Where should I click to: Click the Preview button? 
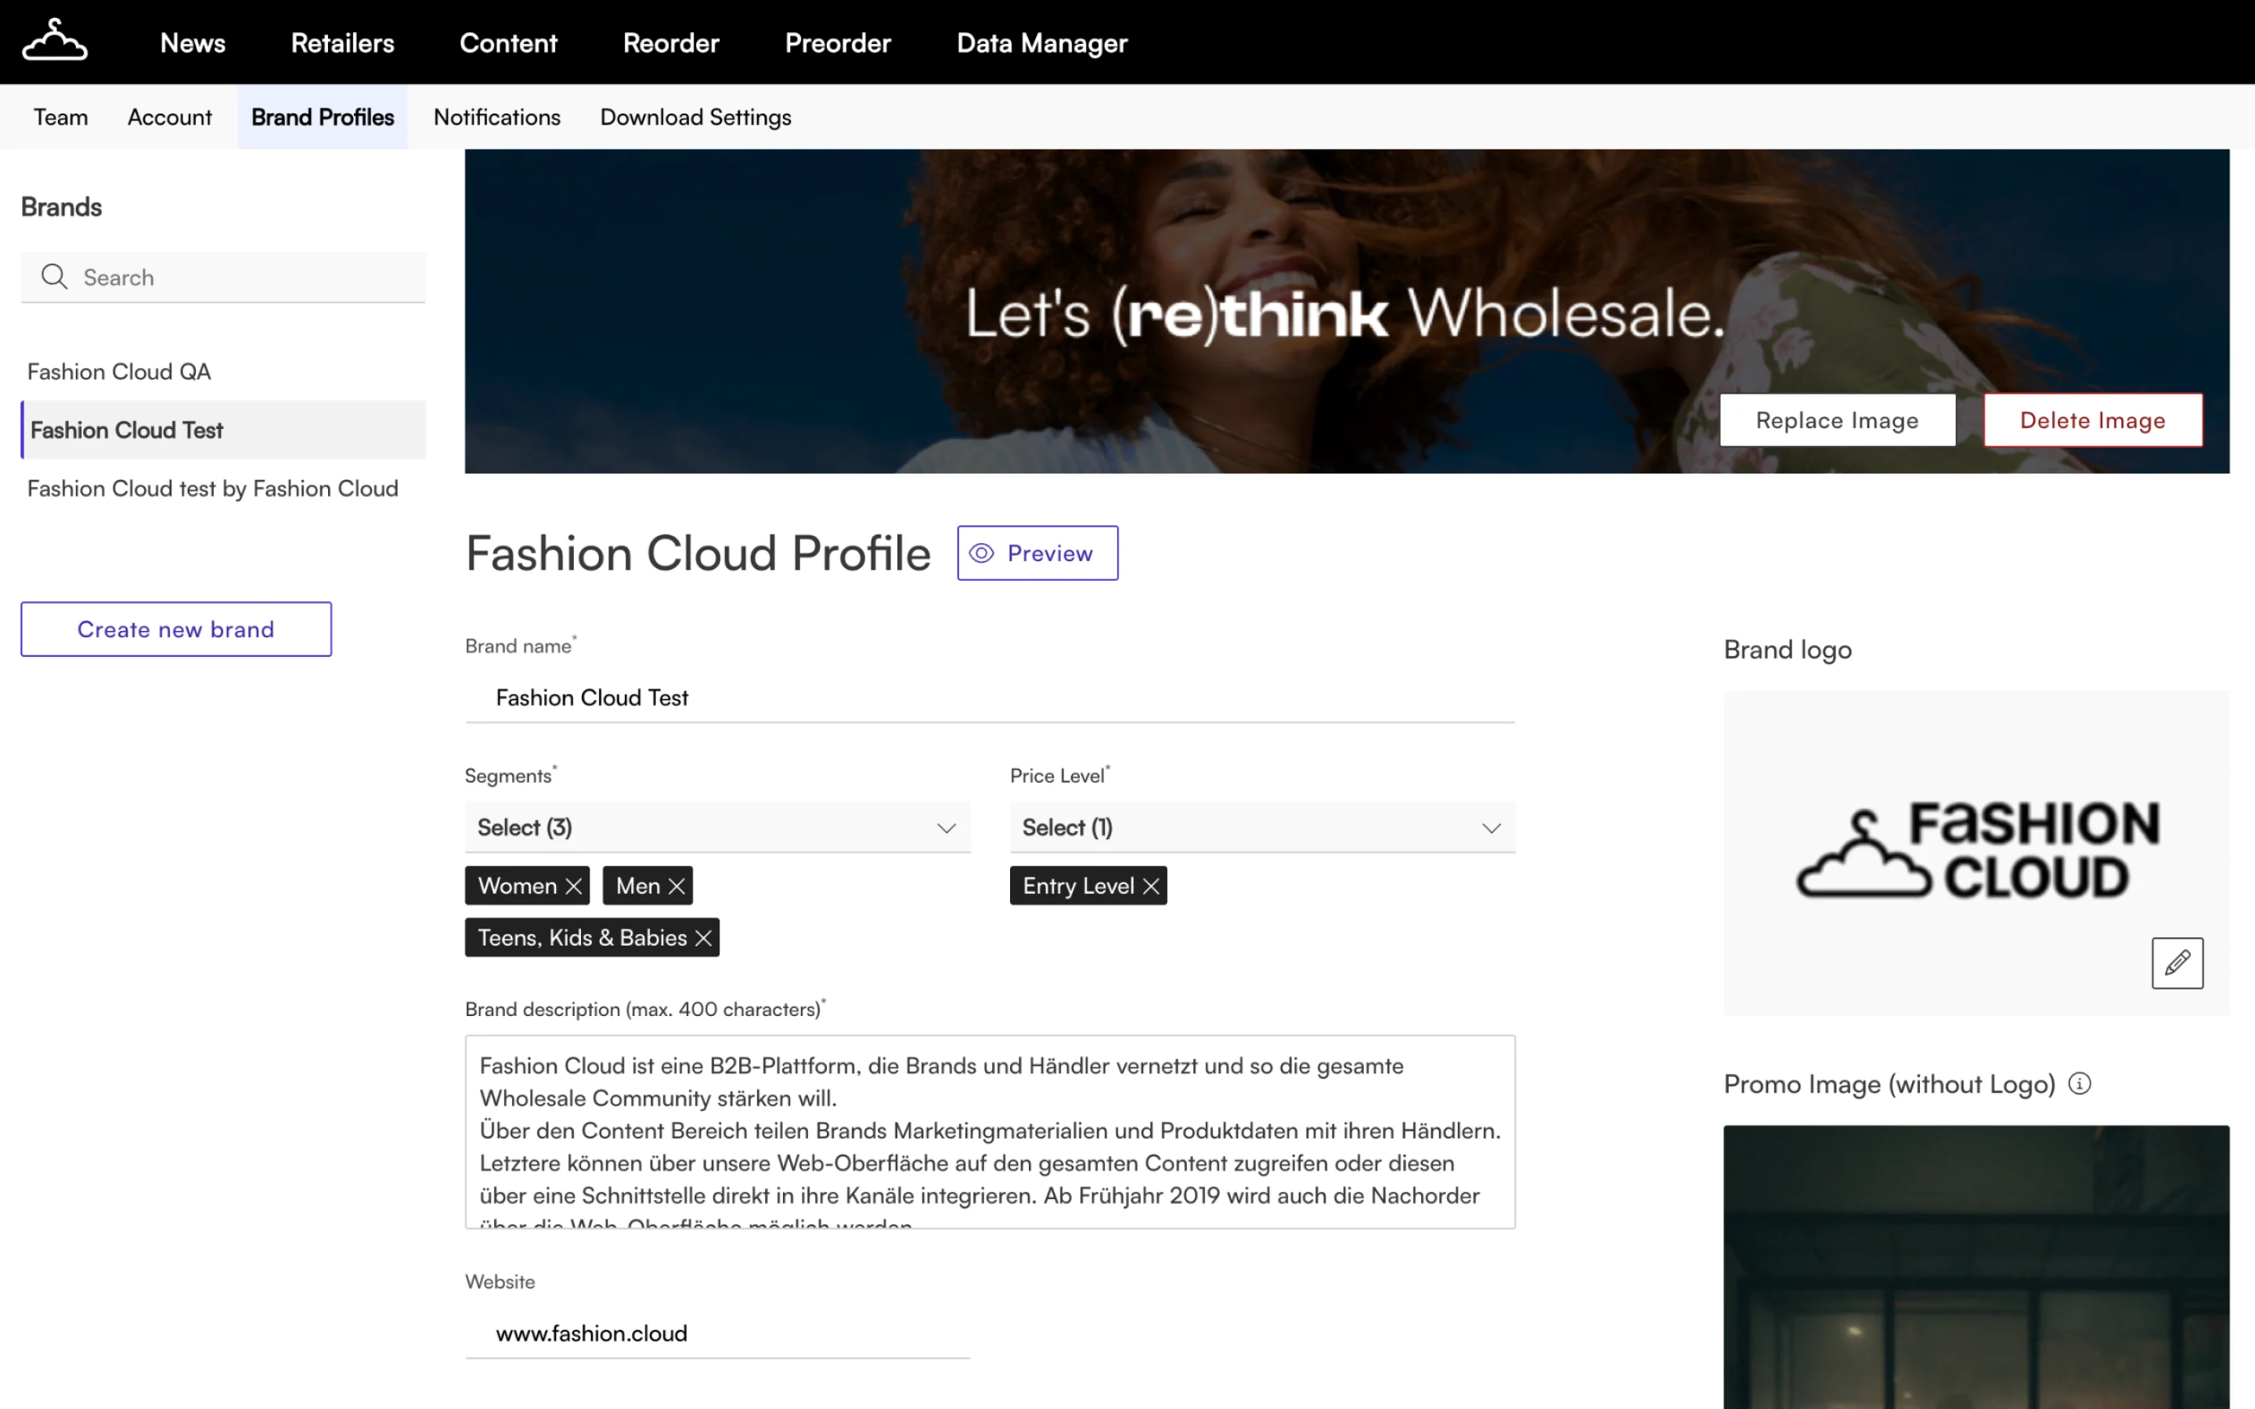1037,553
